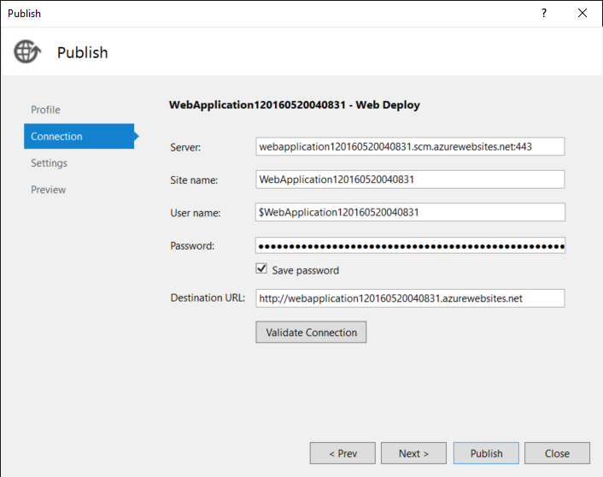
Task: Click the Publish button at the bottom
Action: (x=486, y=453)
